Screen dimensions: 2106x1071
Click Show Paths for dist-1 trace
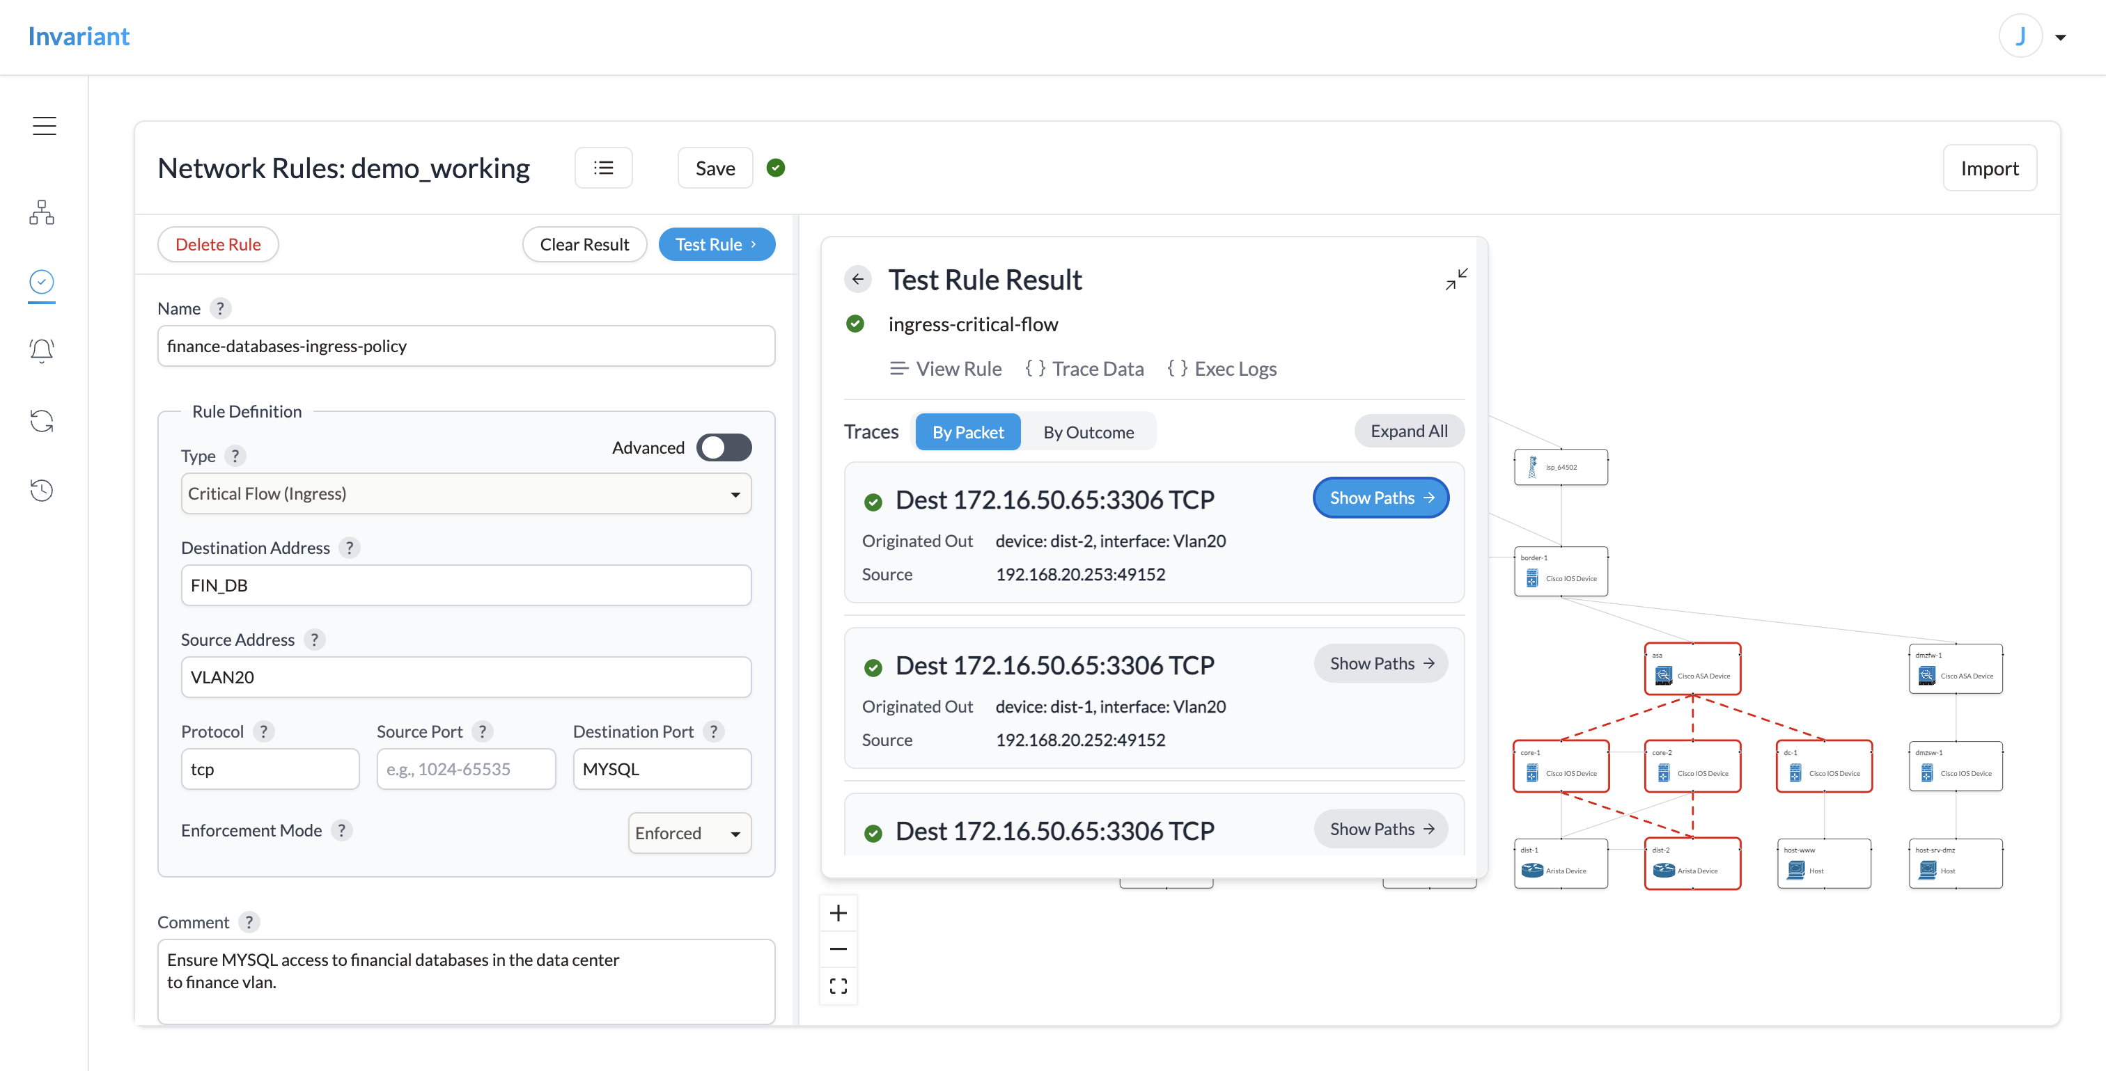coord(1381,663)
